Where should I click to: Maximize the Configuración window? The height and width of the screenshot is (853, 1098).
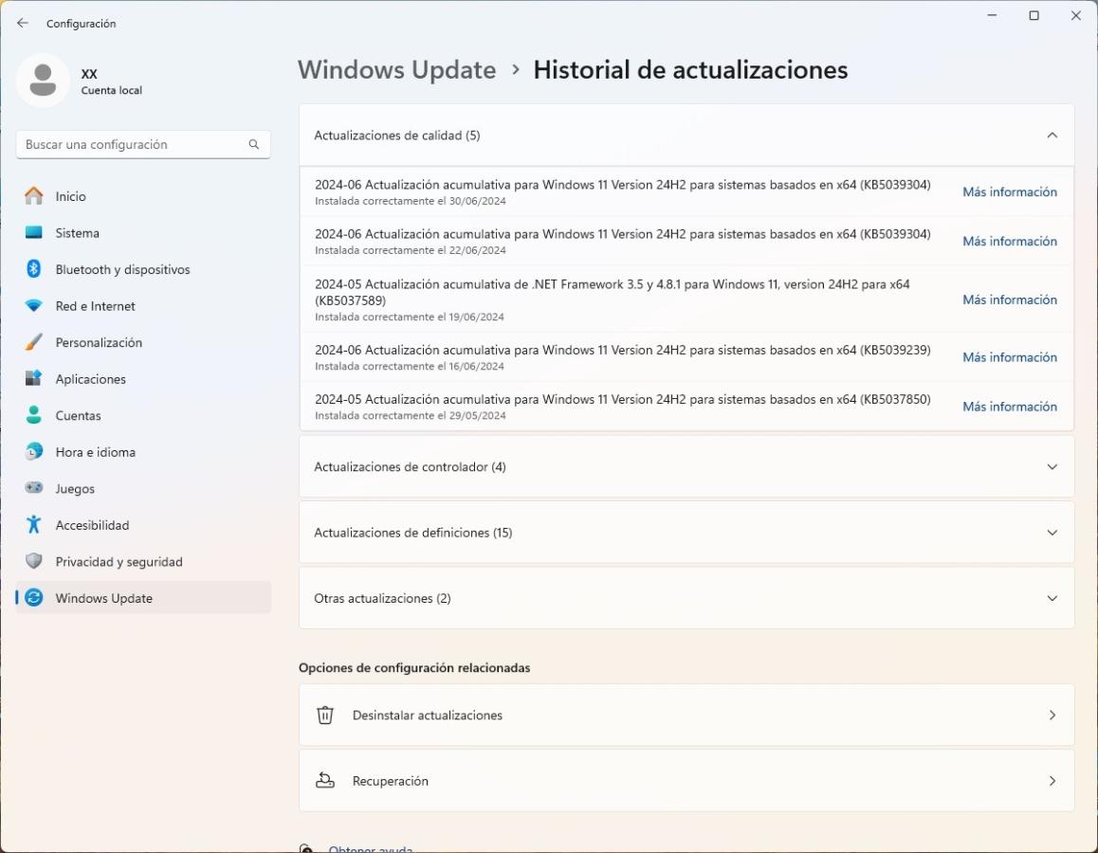(x=1034, y=15)
